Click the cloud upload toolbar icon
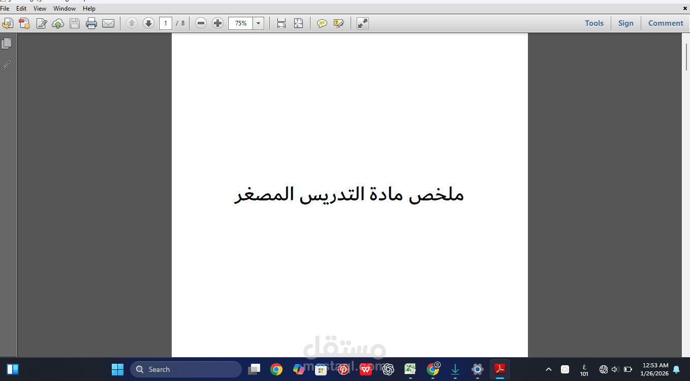The width and height of the screenshot is (690, 381). pos(58,23)
